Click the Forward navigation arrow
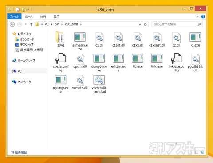This screenshot has height=163, width=213. [x=20, y=24]
